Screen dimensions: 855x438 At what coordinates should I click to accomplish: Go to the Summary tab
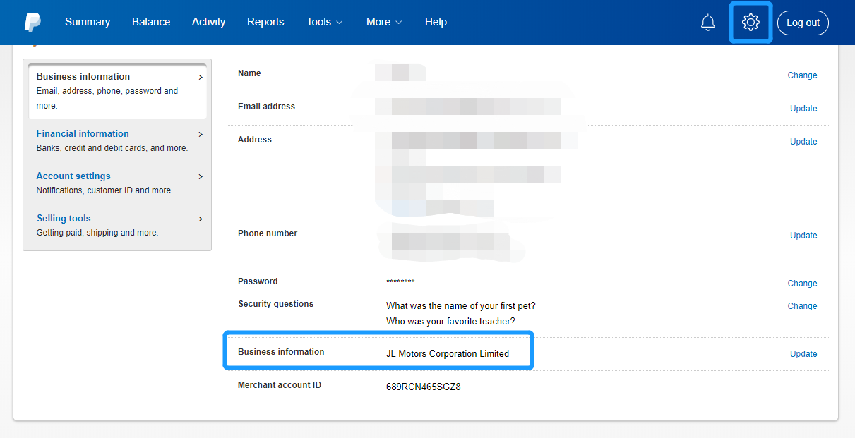tap(88, 22)
